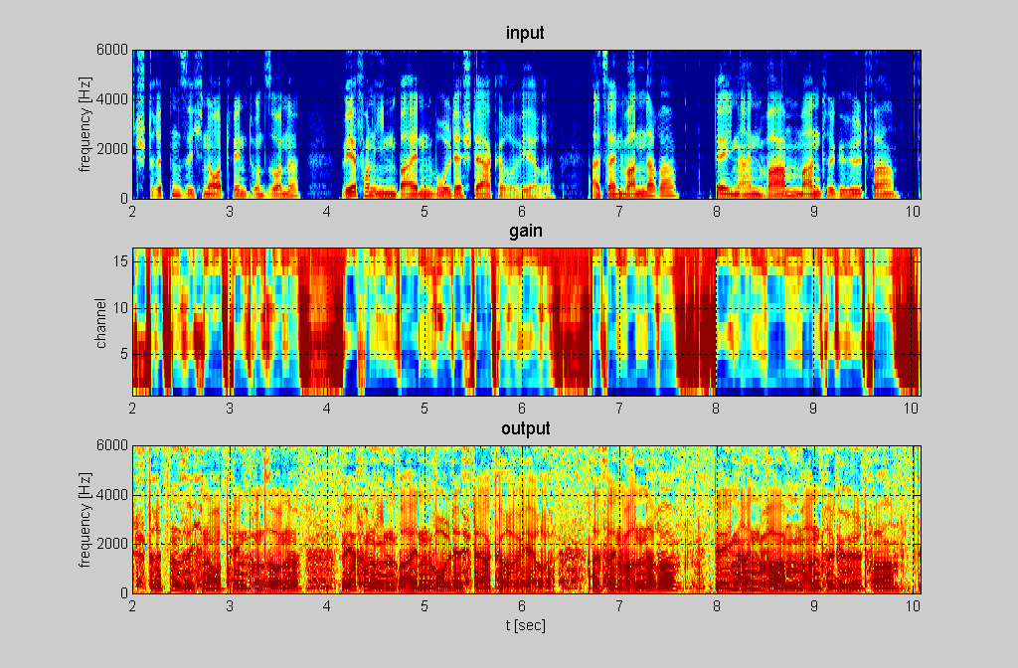This screenshot has width=1018, height=668.
Task: Click the "2000" tick on the input plot
Action: (x=112, y=149)
